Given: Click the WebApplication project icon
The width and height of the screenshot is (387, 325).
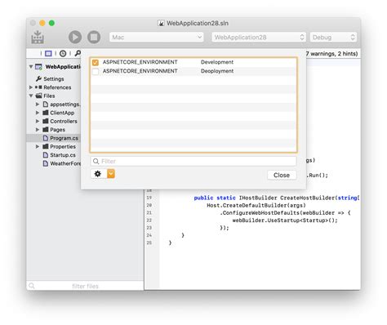Looking at the screenshot, I should pos(38,67).
